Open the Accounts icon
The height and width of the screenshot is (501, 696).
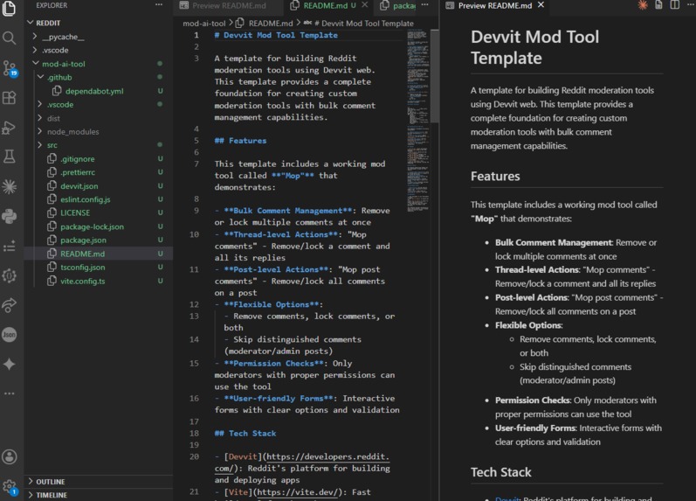tap(10, 456)
